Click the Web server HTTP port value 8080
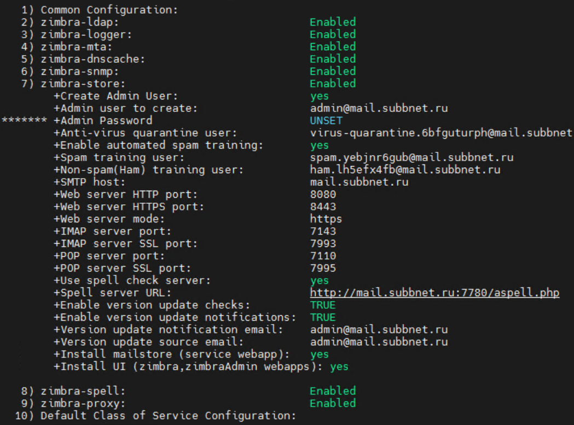The height and width of the screenshot is (425, 574). click(323, 194)
